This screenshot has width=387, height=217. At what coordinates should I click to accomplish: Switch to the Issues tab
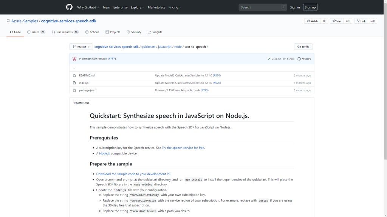tap(36, 32)
